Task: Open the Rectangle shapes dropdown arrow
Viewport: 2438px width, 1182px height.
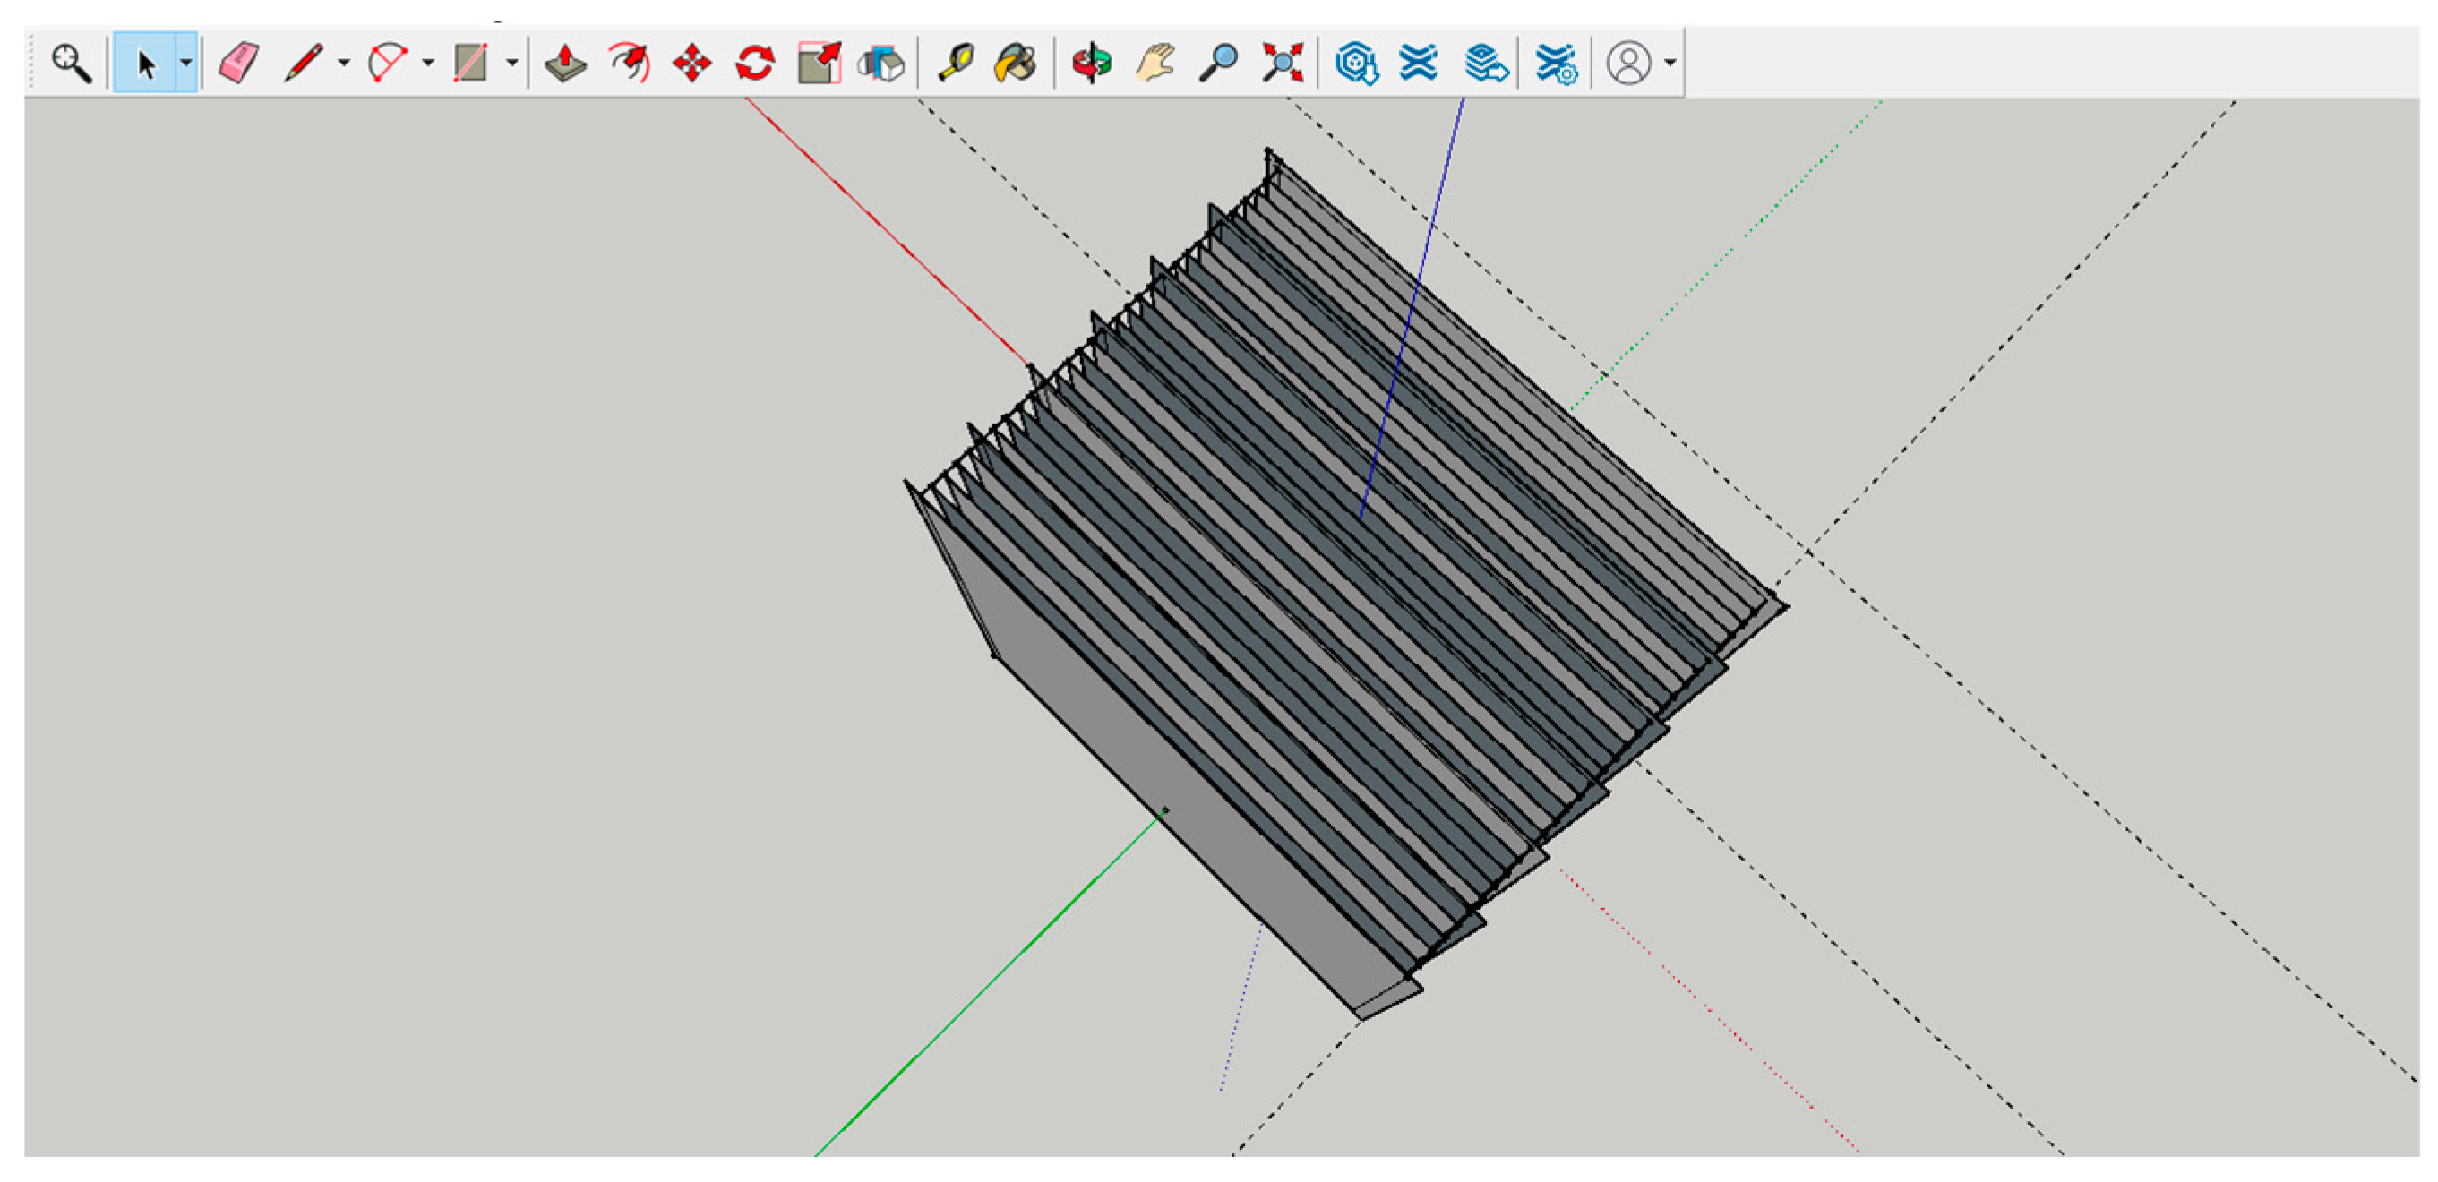Action: [512, 64]
